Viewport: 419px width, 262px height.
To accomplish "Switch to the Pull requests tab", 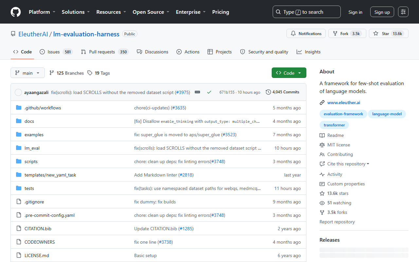I will click(105, 52).
